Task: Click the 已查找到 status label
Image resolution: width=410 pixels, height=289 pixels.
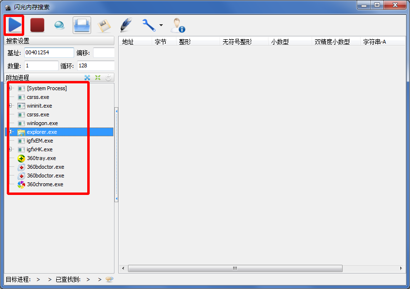Action: 68,280
